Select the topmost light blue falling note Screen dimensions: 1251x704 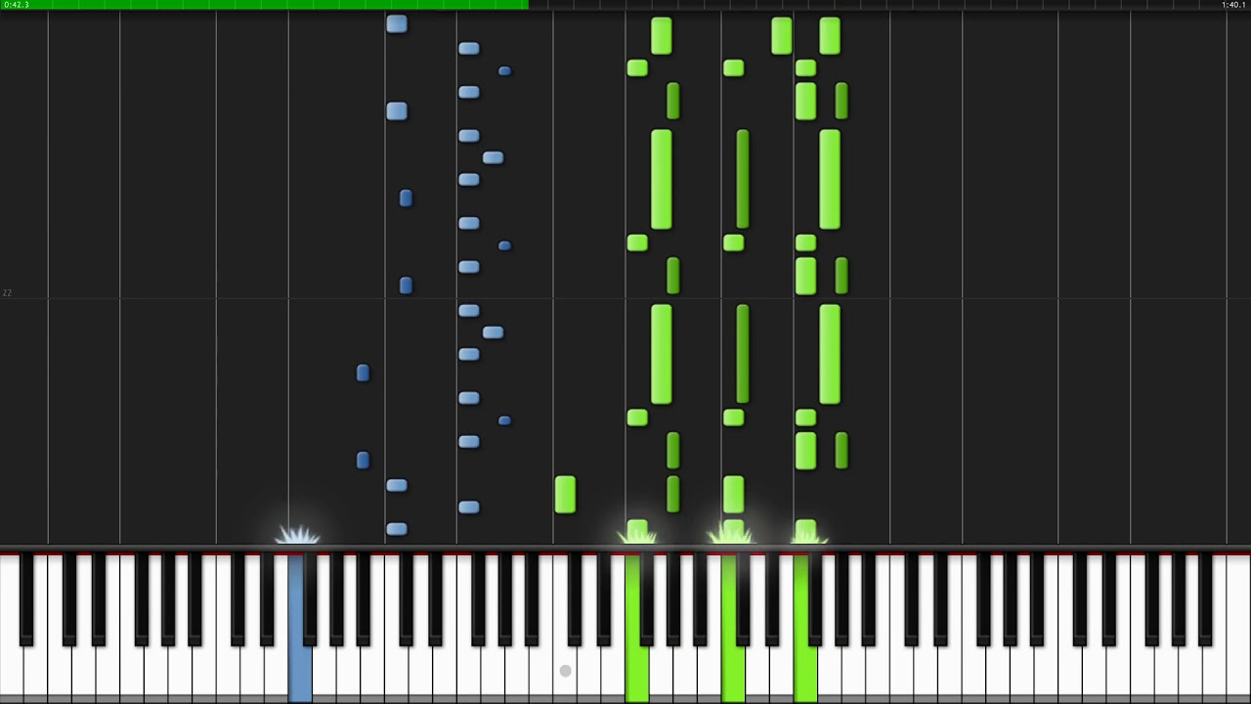(x=396, y=23)
